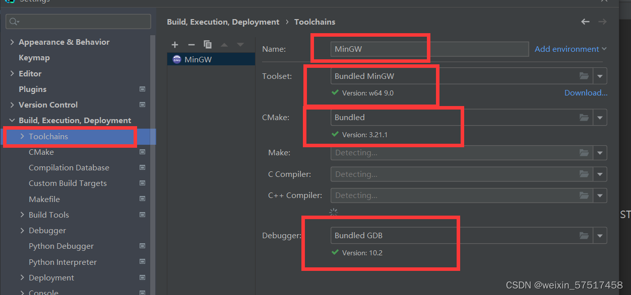The width and height of the screenshot is (631, 295).
Task: Select Compilation Database page
Action: click(69, 167)
